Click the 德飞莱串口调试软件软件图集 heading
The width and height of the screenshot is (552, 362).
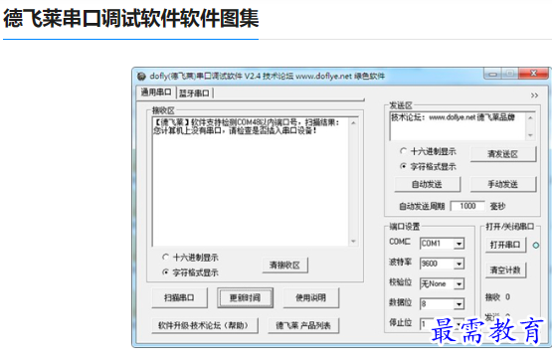tap(131, 18)
